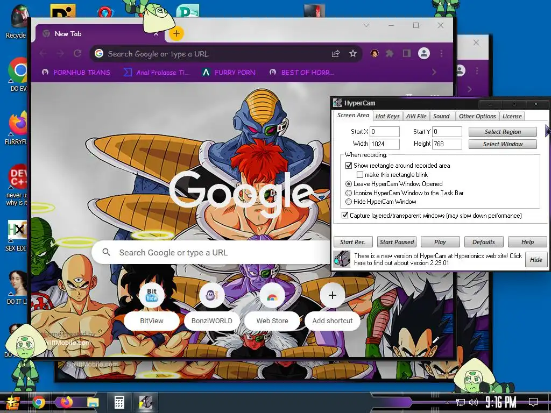The width and height of the screenshot is (551, 413).
Task: Select Iconize HyperCam Window to Task Bar
Action: (349, 193)
